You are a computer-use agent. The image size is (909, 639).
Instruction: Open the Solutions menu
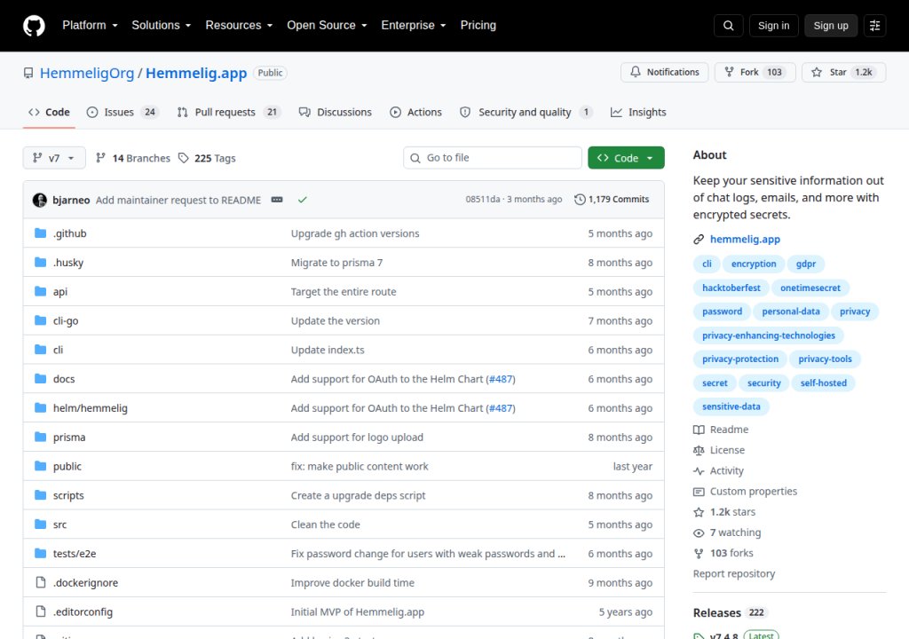[162, 26]
